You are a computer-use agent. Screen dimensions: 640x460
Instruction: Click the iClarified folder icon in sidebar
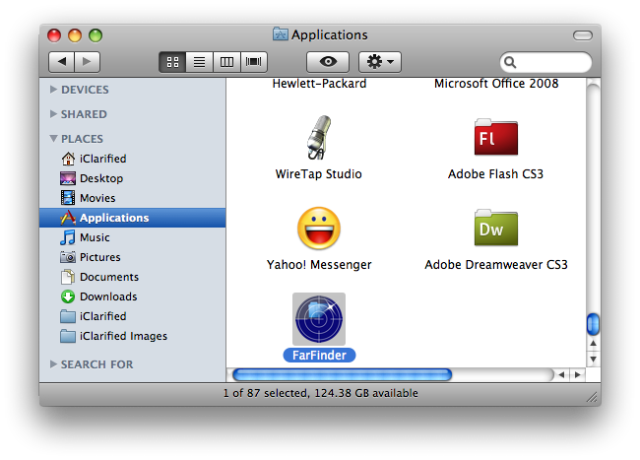68,316
